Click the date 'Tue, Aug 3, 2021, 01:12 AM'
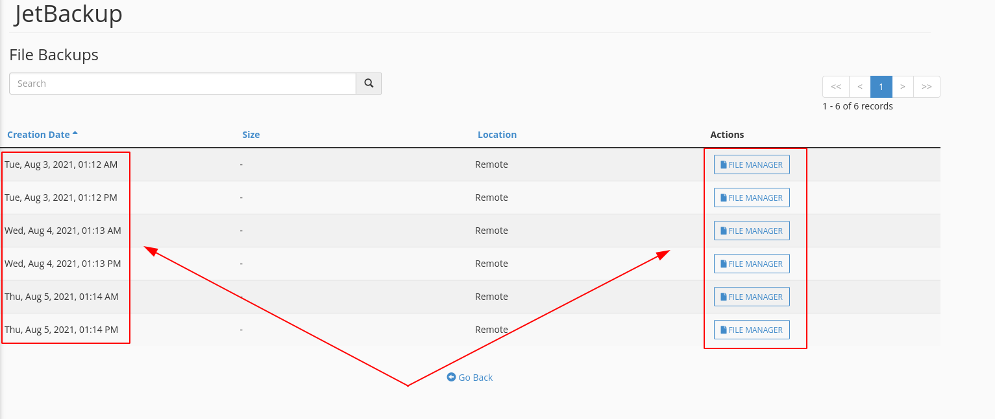 [x=61, y=164]
